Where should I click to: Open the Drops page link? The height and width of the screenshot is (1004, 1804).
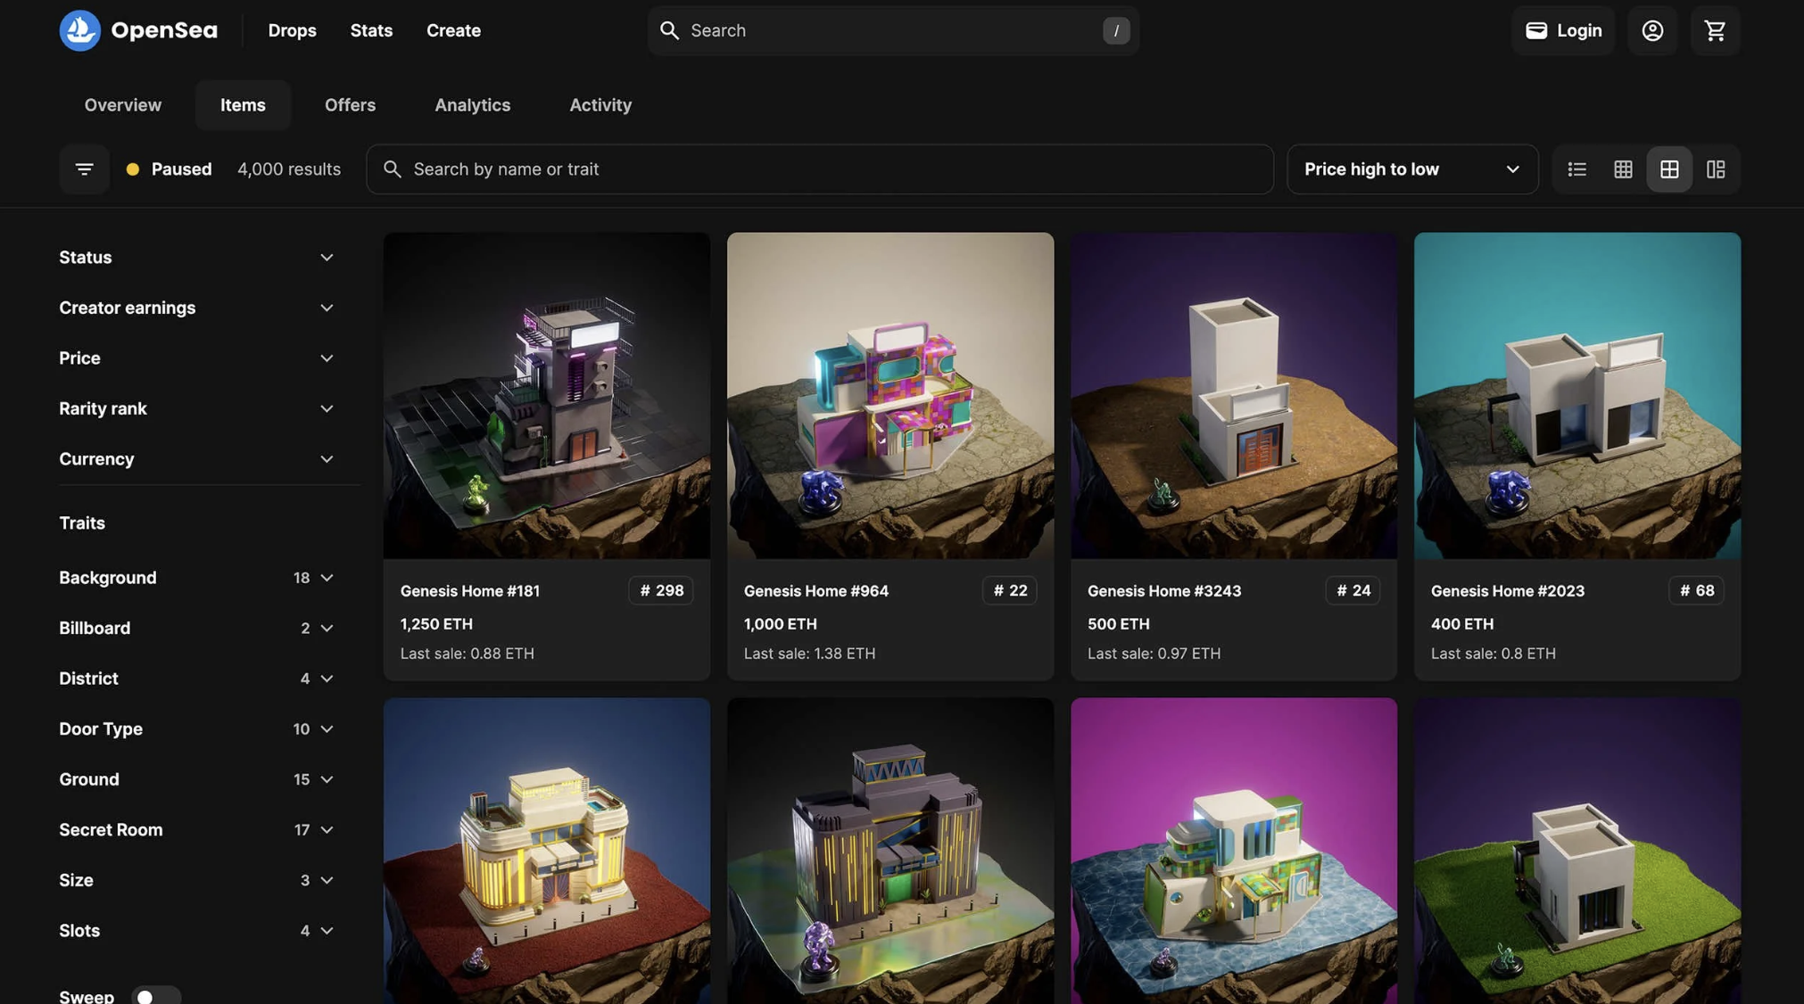point(292,30)
